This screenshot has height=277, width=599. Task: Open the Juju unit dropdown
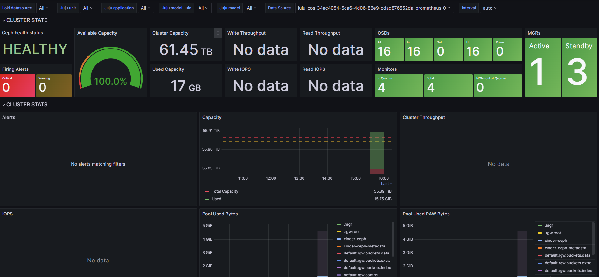87,8
